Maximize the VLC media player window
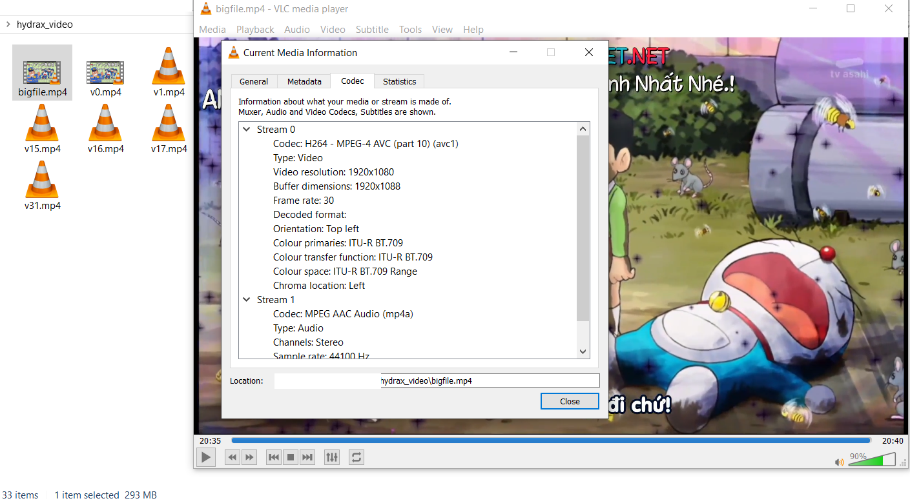Image resolution: width=910 pixels, height=503 pixels. (x=851, y=8)
